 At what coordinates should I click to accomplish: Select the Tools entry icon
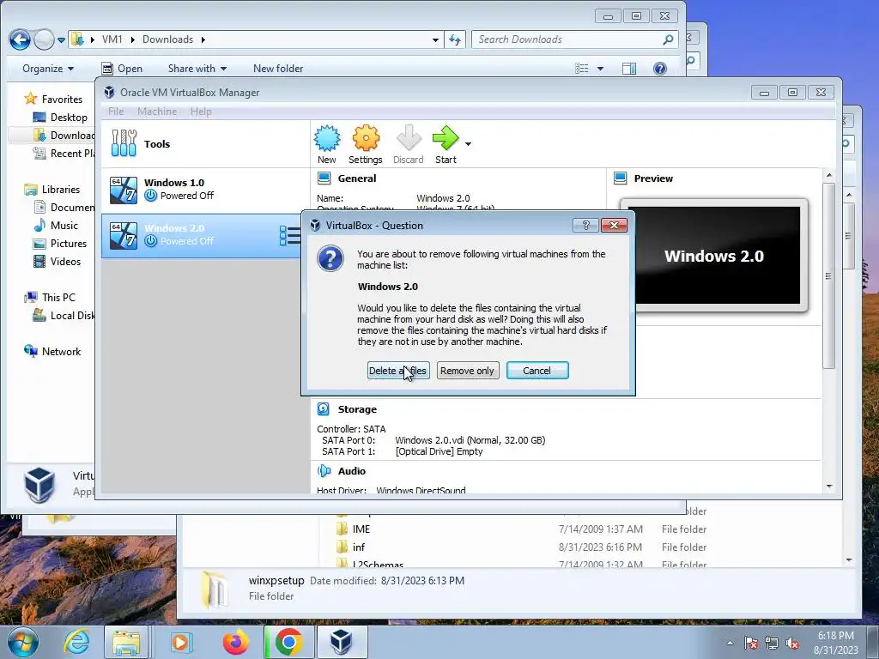click(124, 143)
